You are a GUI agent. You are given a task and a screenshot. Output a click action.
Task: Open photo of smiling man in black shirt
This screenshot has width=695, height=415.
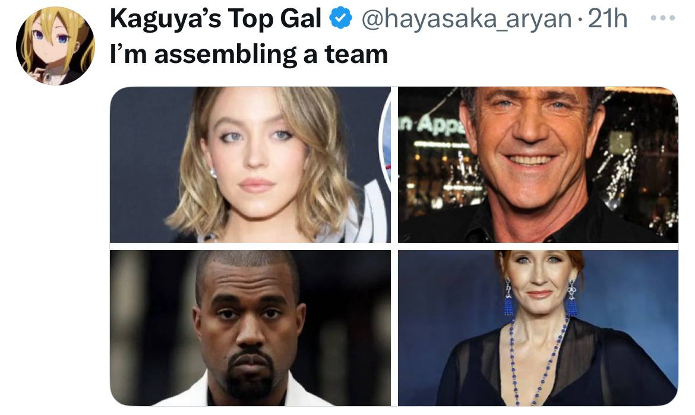click(x=538, y=165)
